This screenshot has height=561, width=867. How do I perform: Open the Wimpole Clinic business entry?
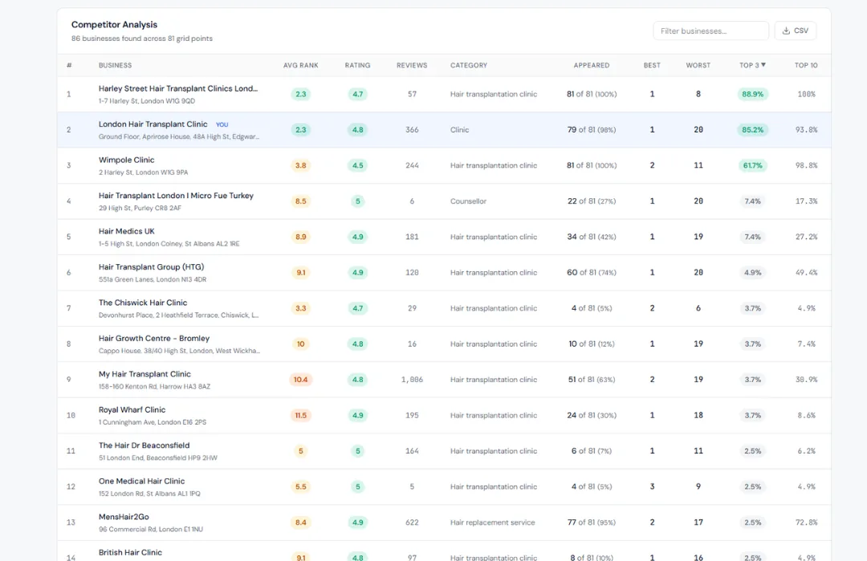pos(126,160)
